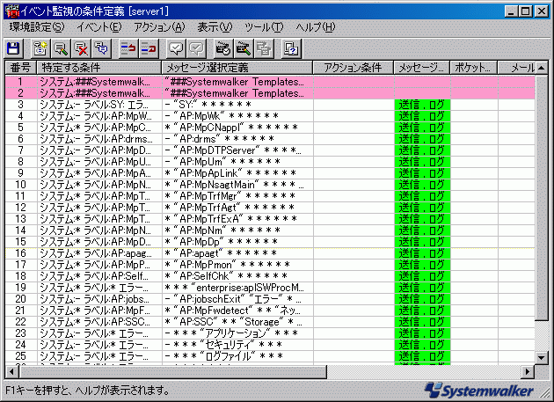Viewport: 554px width, 402px height.
Task: Click the application icon in title bar
Action: click(12, 11)
